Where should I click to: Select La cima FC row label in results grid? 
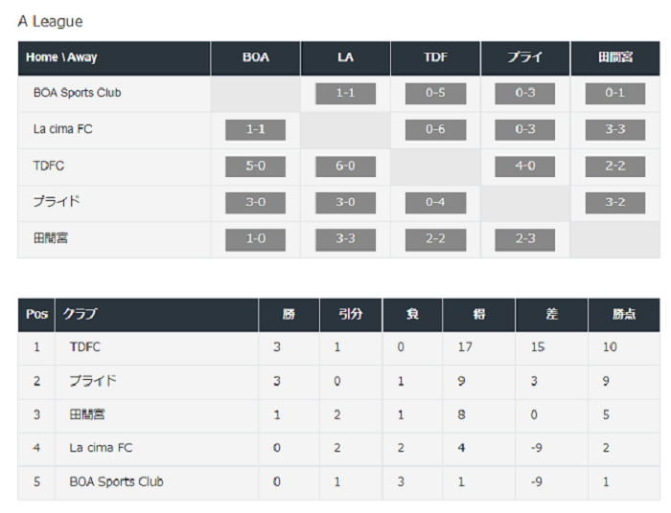[x=63, y=129]
